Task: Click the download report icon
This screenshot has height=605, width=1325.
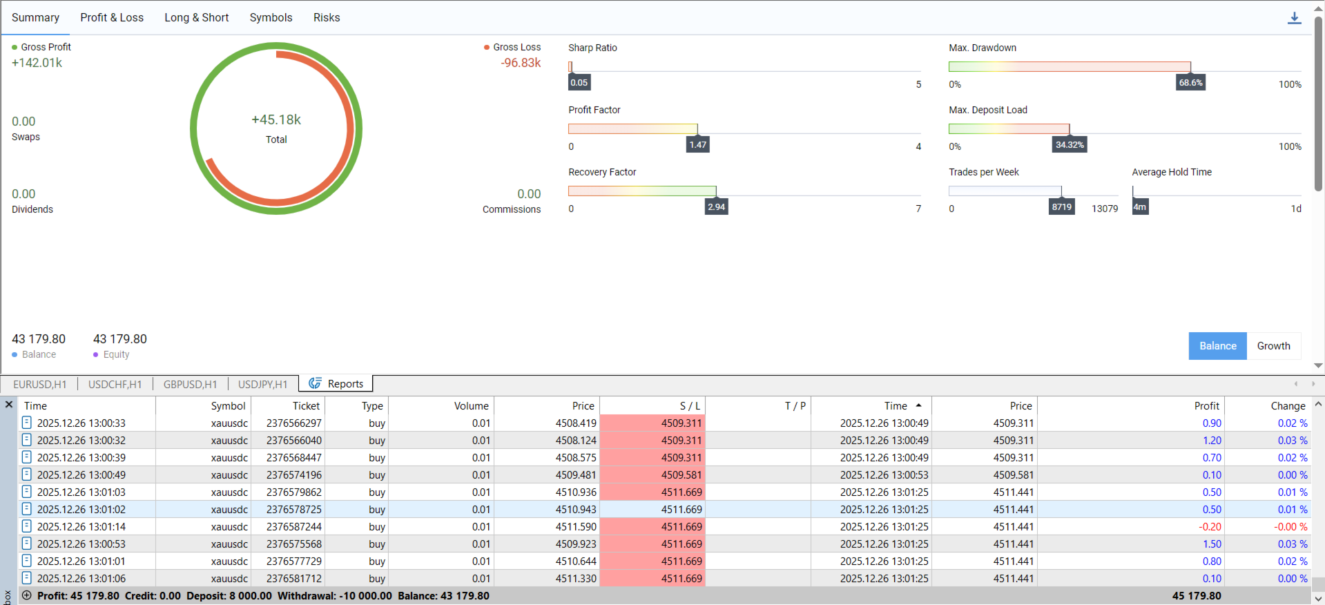Action: tap(1294, 18)
